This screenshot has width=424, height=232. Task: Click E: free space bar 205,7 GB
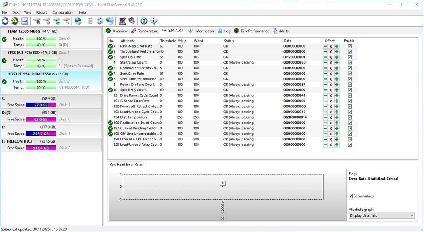[41, 134]
